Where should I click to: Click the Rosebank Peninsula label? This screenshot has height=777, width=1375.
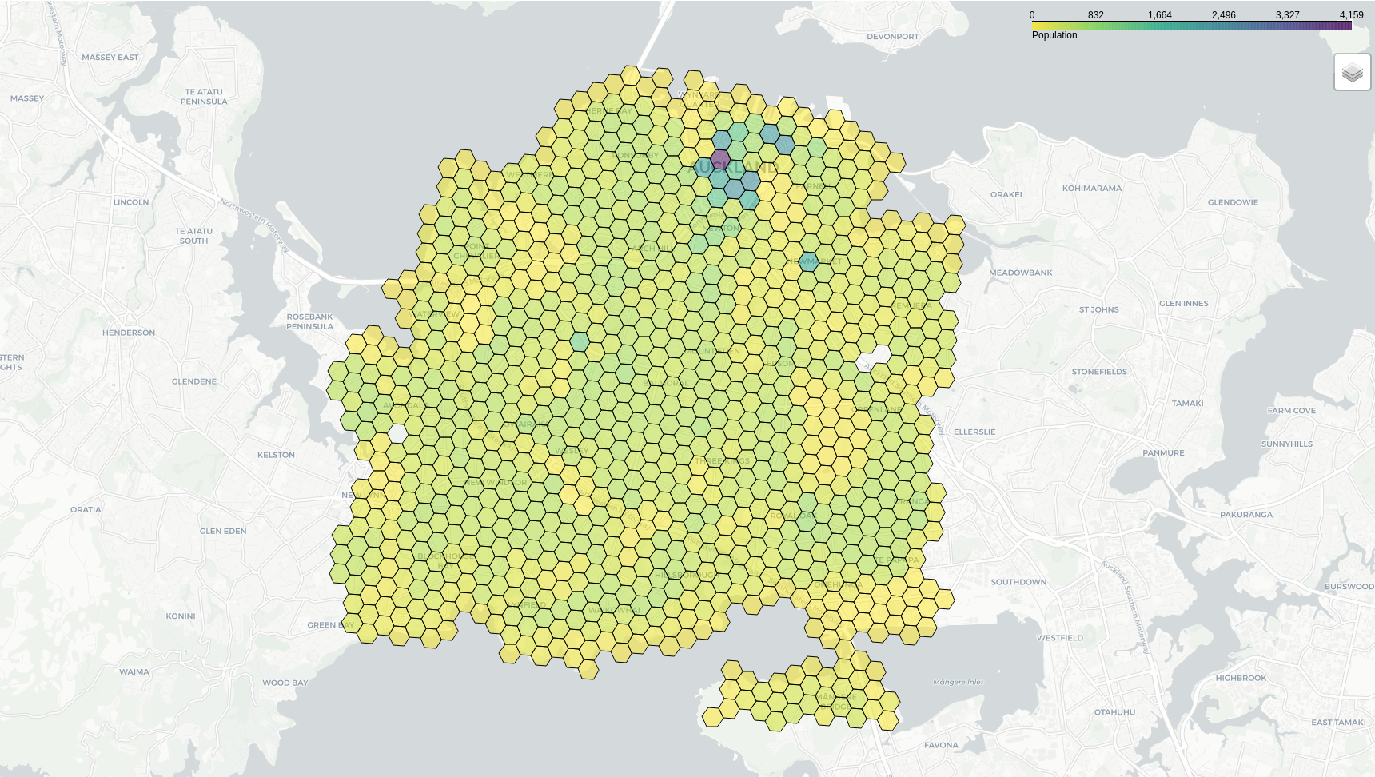pos(309,321)
